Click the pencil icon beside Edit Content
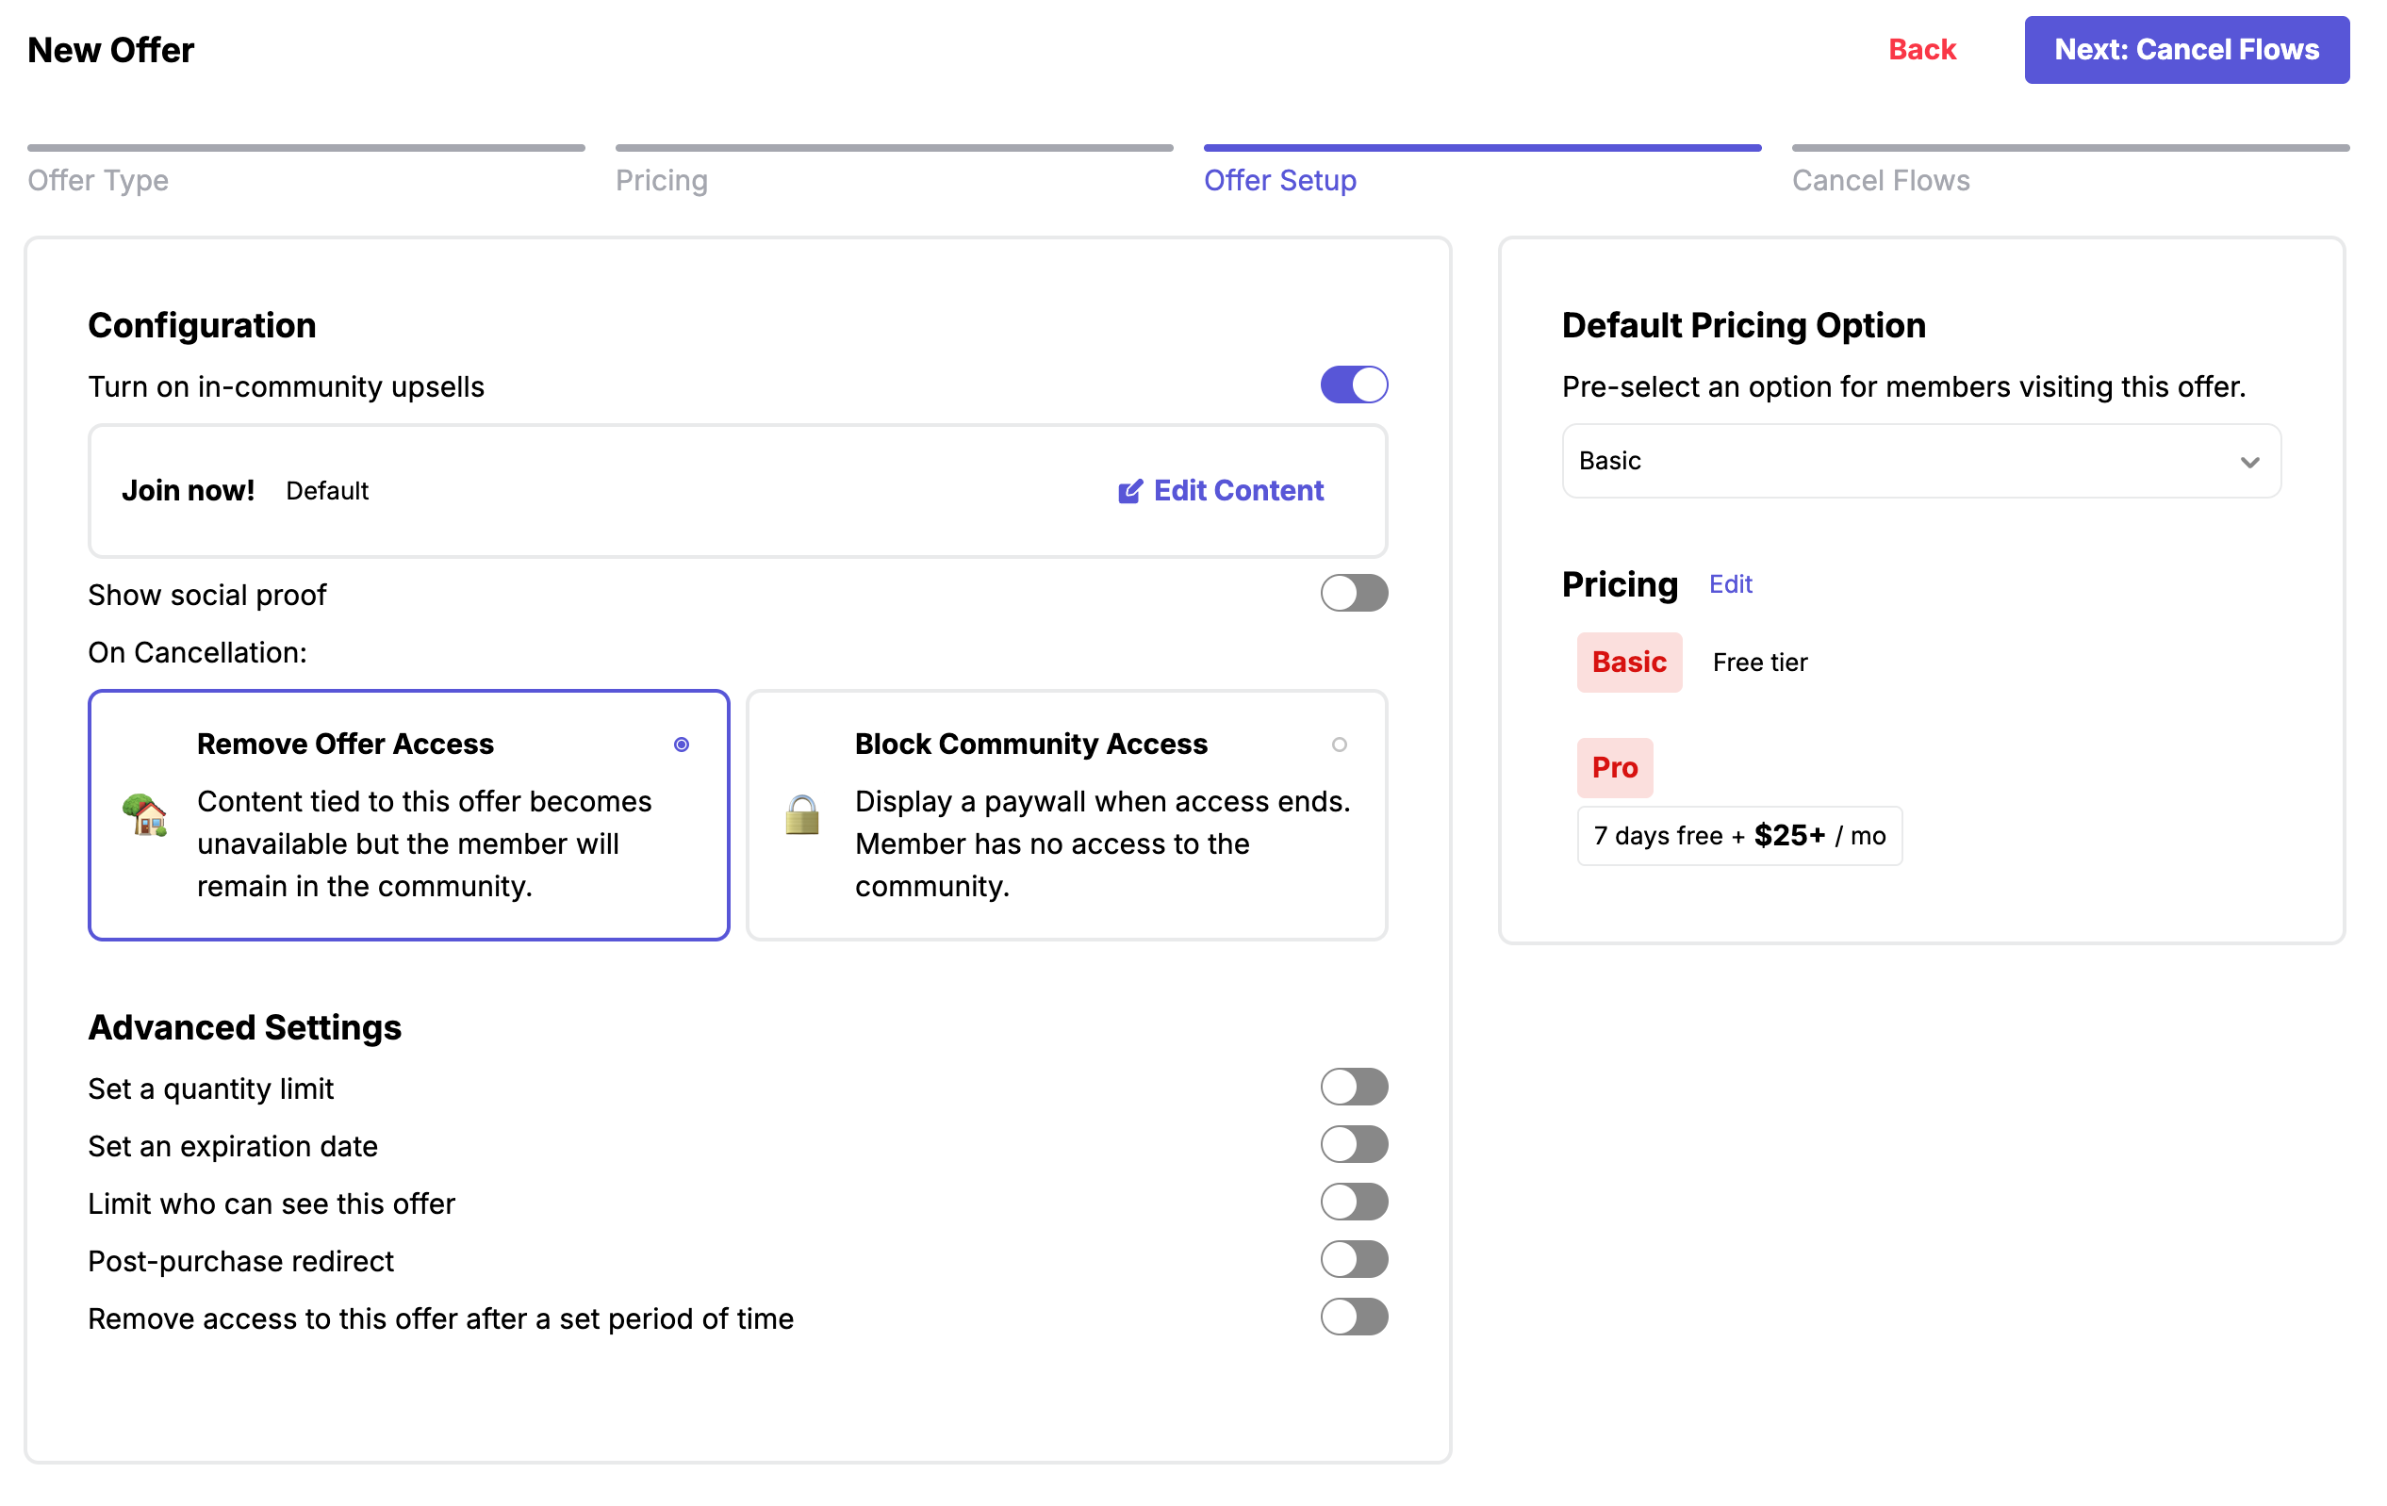The height and width of the screenshot is (1506, 2387). point(1129,491)
